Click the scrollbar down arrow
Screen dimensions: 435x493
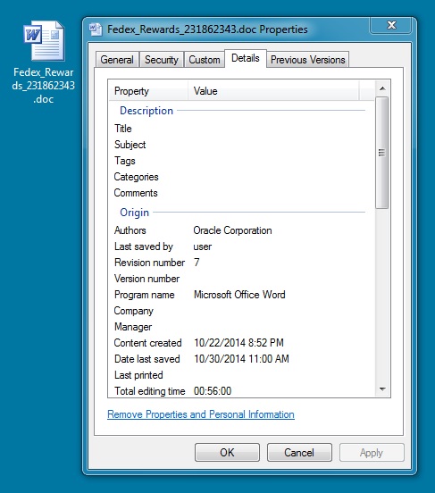pos(382,389)
